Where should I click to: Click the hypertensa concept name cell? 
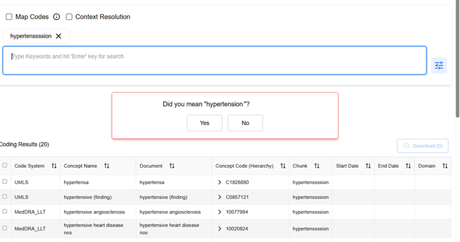pos(76,182)
